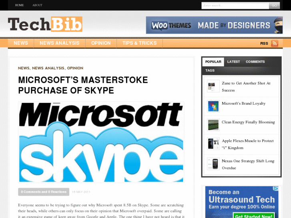Image resolution: width=291 pixels, height=218 pixels.
Task: Open Nexus One Strategy Shift article
Action: tap(248, 164)
